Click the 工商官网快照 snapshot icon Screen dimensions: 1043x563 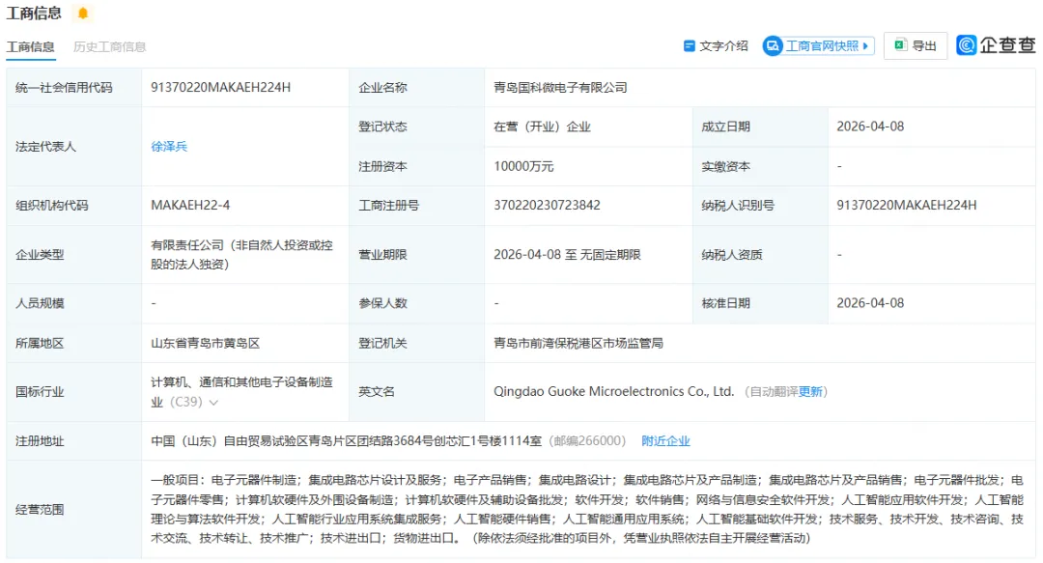tap(773, 46)
